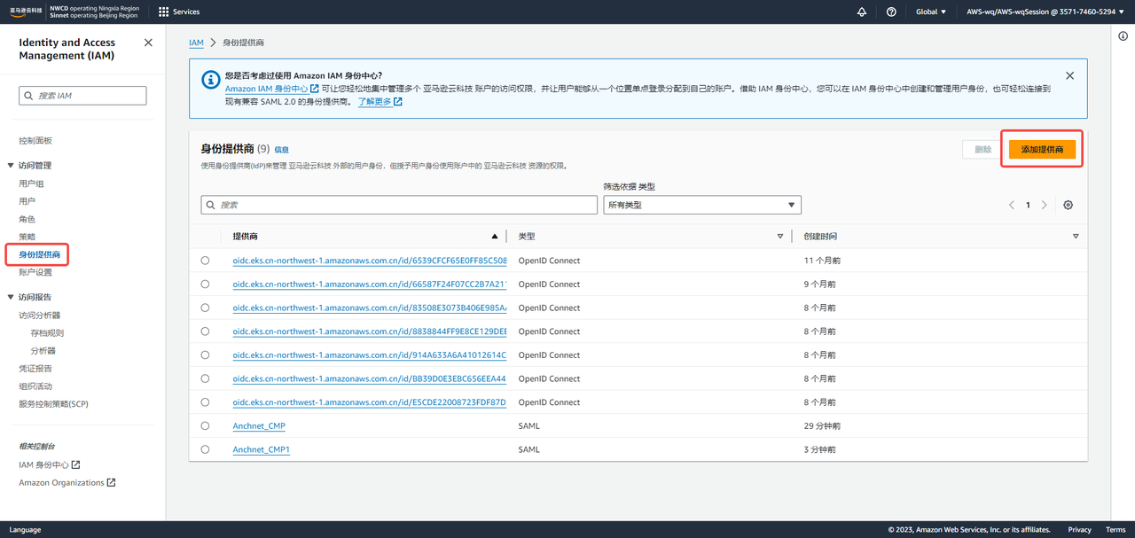1135x538 pixels.
Task: Open 用户组 in the sidebar
Action: click(31, 183)
